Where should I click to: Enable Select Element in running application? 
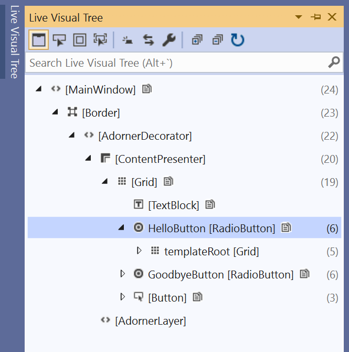59,40
